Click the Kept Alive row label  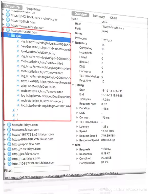(x=85, y=81)
